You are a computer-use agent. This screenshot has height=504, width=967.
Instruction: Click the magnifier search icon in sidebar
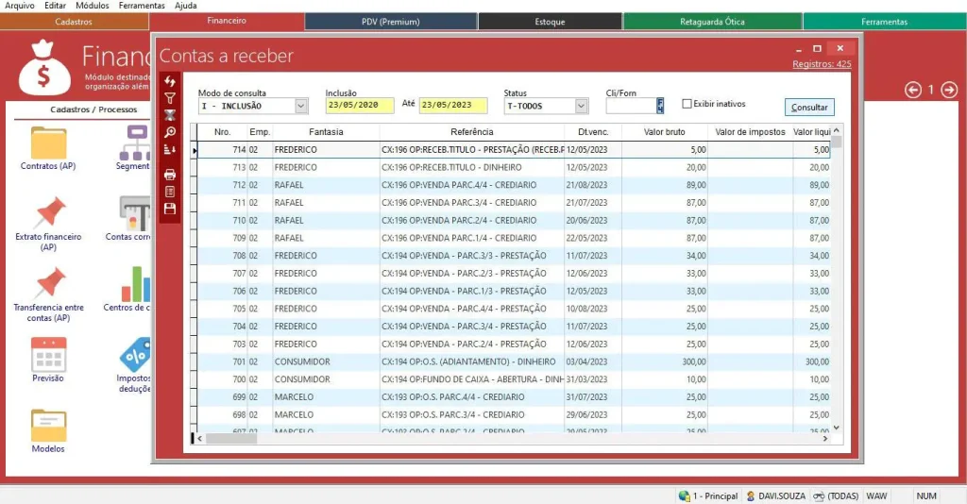click(x=170, y=132)
